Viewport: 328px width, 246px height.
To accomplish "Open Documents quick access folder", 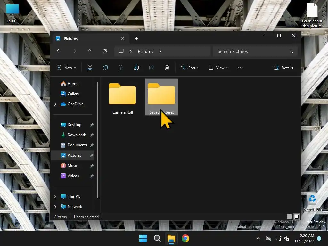I will point(73,145).
